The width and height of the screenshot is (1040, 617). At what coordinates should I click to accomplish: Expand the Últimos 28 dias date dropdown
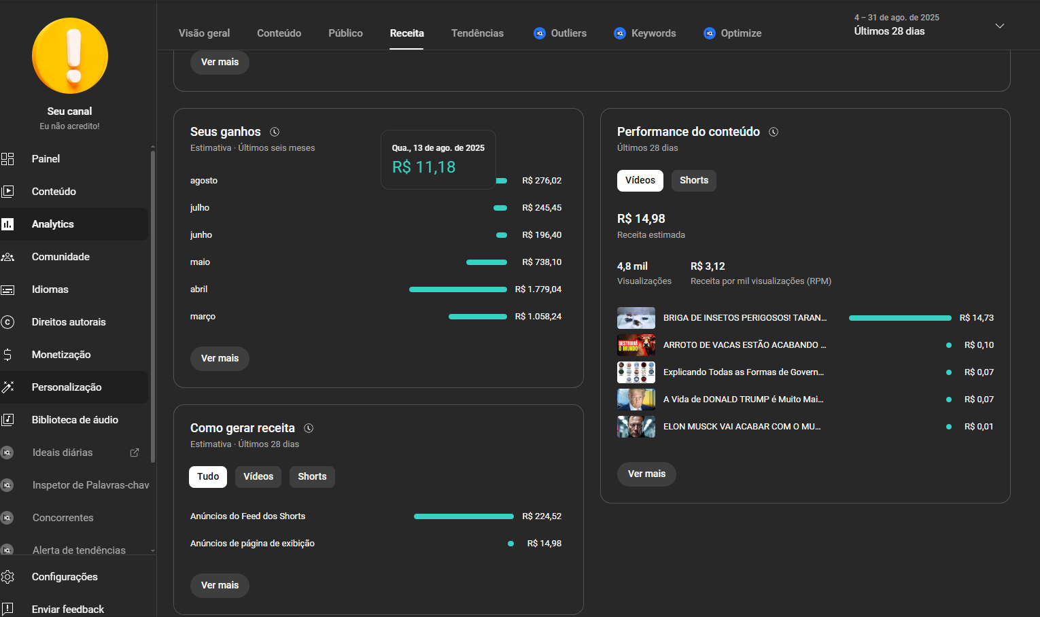click(999, 26)
